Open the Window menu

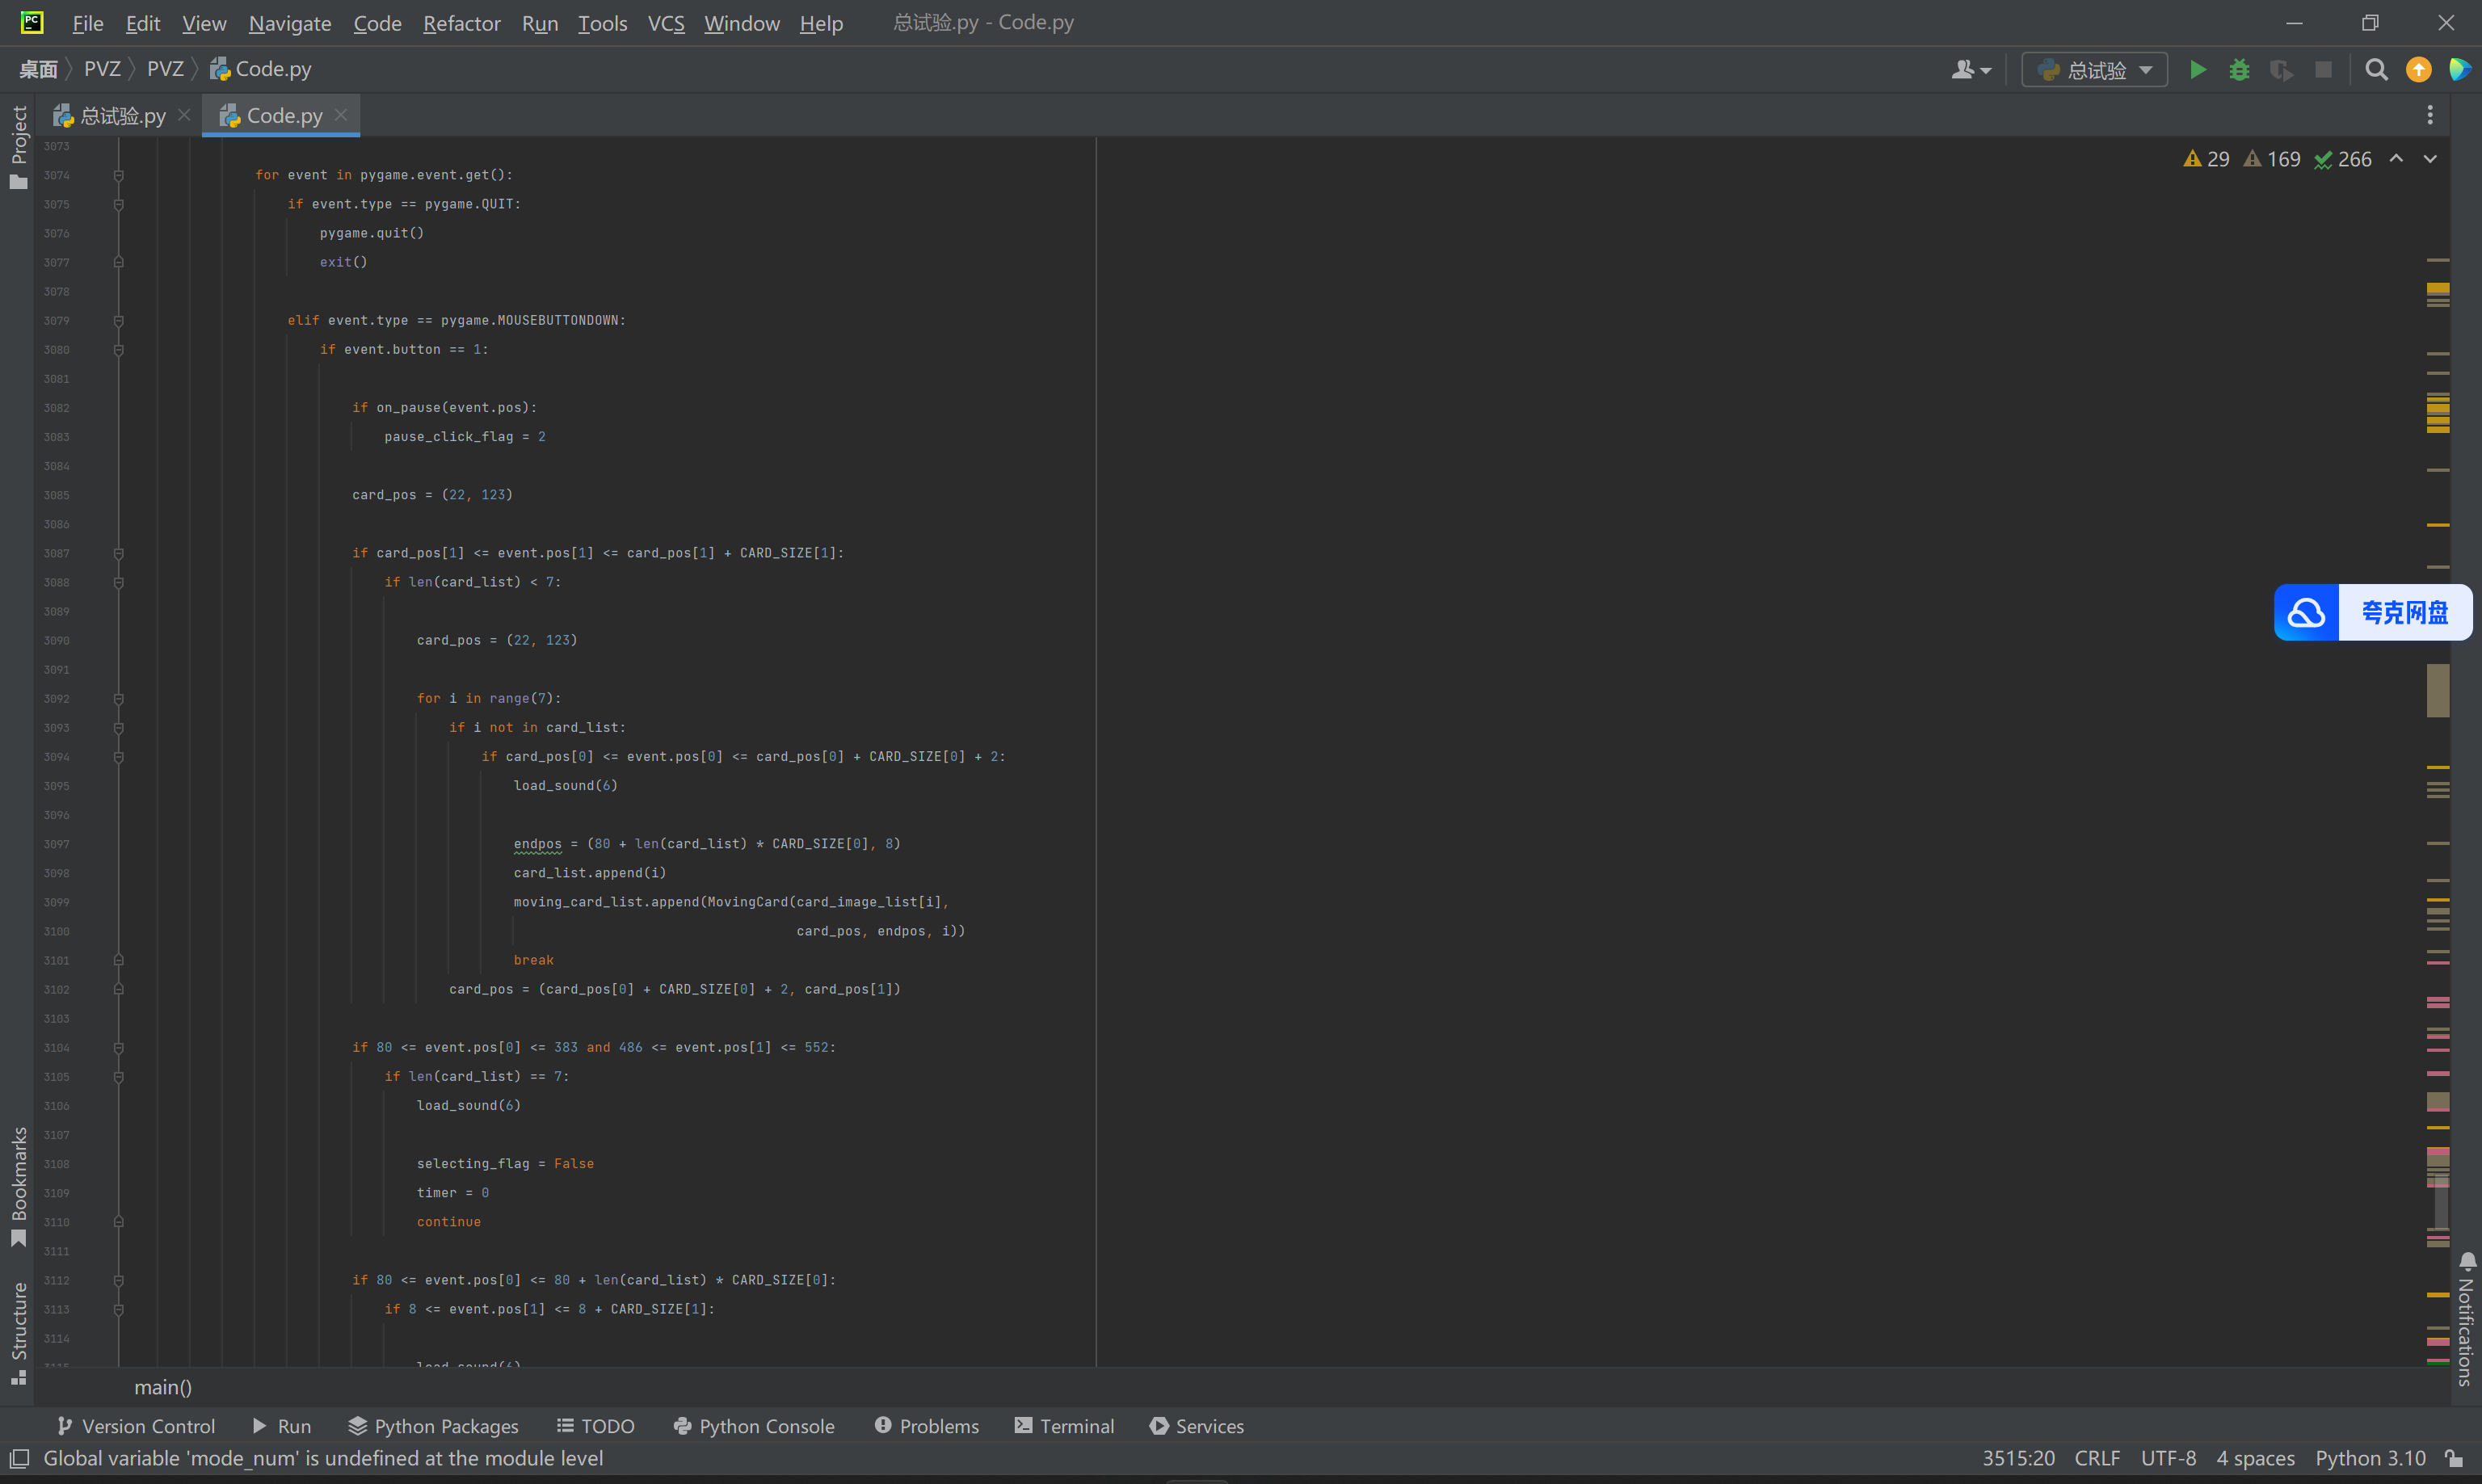pyautogui.click(x=741, y=23)
